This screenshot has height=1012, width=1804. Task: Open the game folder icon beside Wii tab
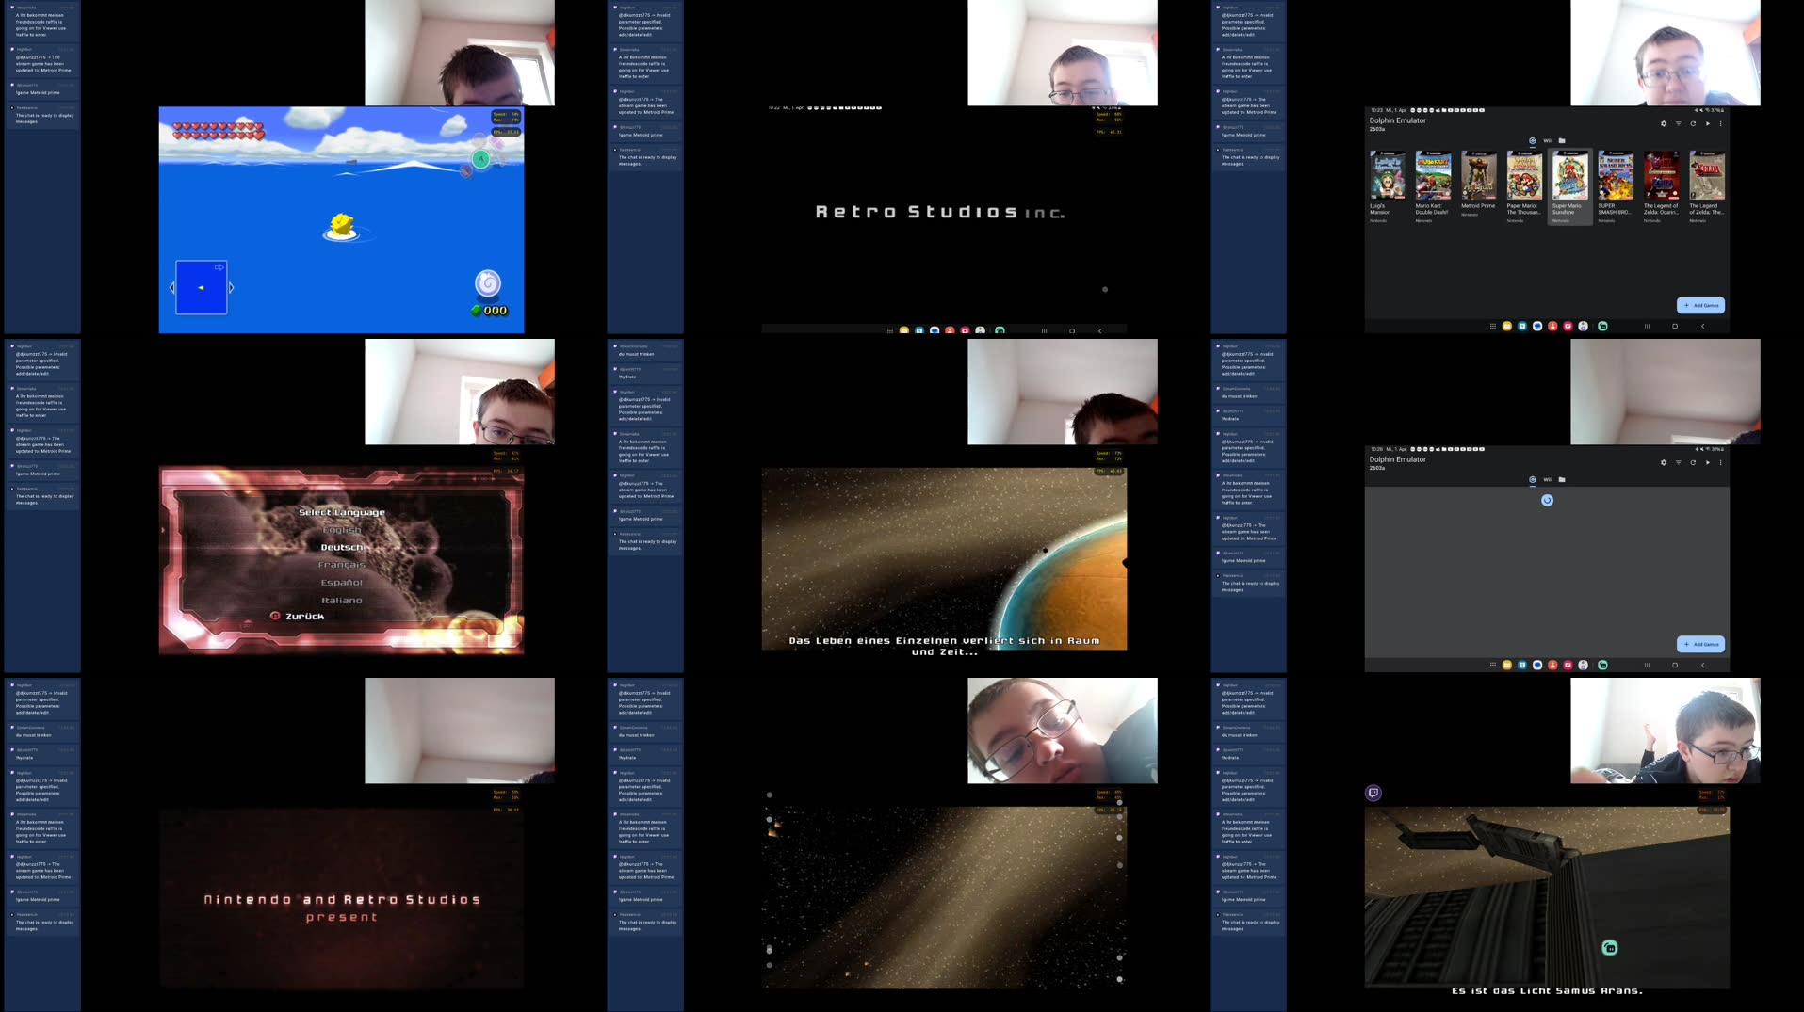(1561, 139)
